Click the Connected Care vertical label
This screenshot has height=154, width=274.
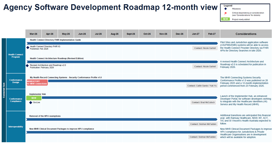[x=4, y=90]
